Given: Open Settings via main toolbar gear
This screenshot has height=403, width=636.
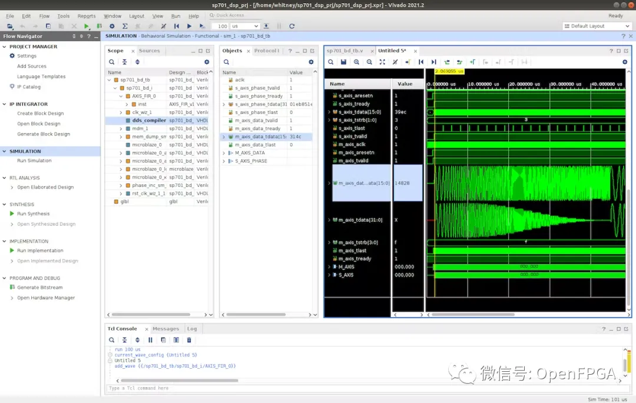Looking at the screenshot, I should pyautogui.click(x=112, y=26).
